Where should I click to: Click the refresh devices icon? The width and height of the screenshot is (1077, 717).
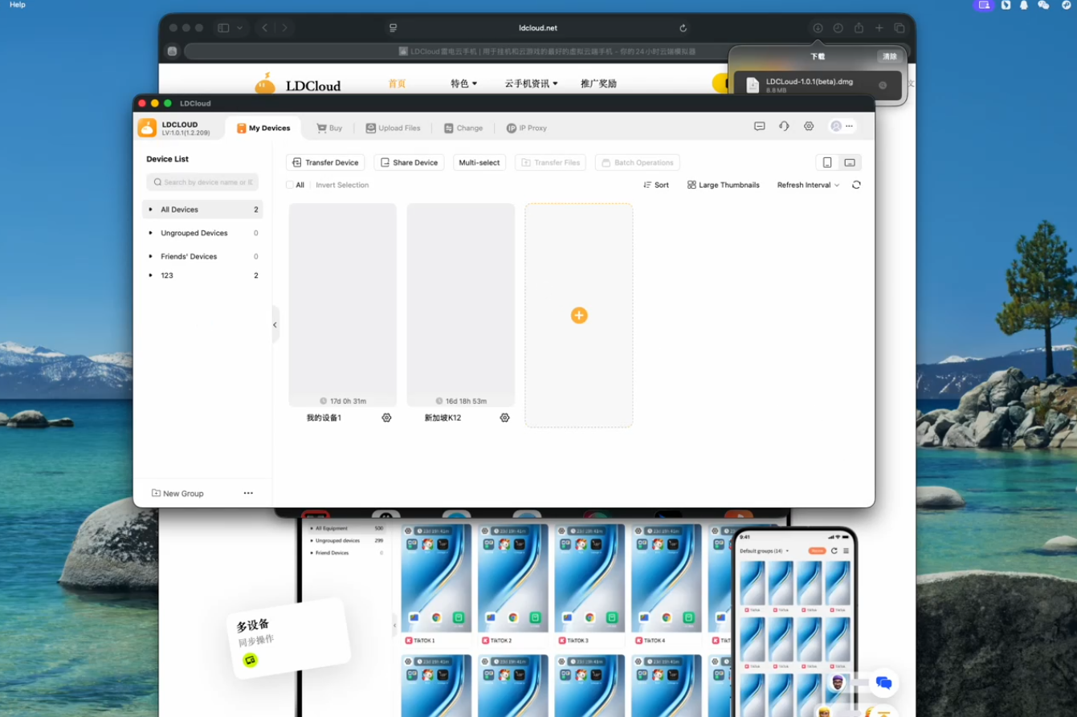pos(856,185)
